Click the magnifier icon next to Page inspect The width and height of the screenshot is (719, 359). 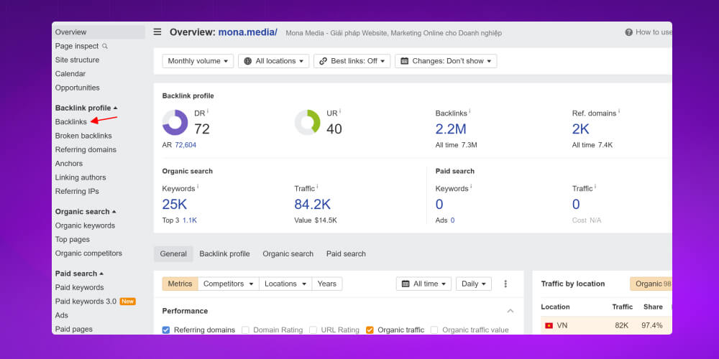click(x=104, y=46)
